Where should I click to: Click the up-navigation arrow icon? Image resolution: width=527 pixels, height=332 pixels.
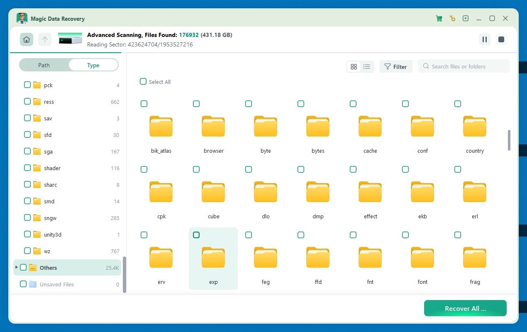(x=45, y=39)
